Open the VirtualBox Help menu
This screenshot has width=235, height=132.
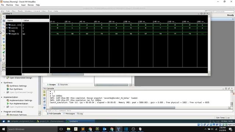pyautogui.click(x=37, y=5)
